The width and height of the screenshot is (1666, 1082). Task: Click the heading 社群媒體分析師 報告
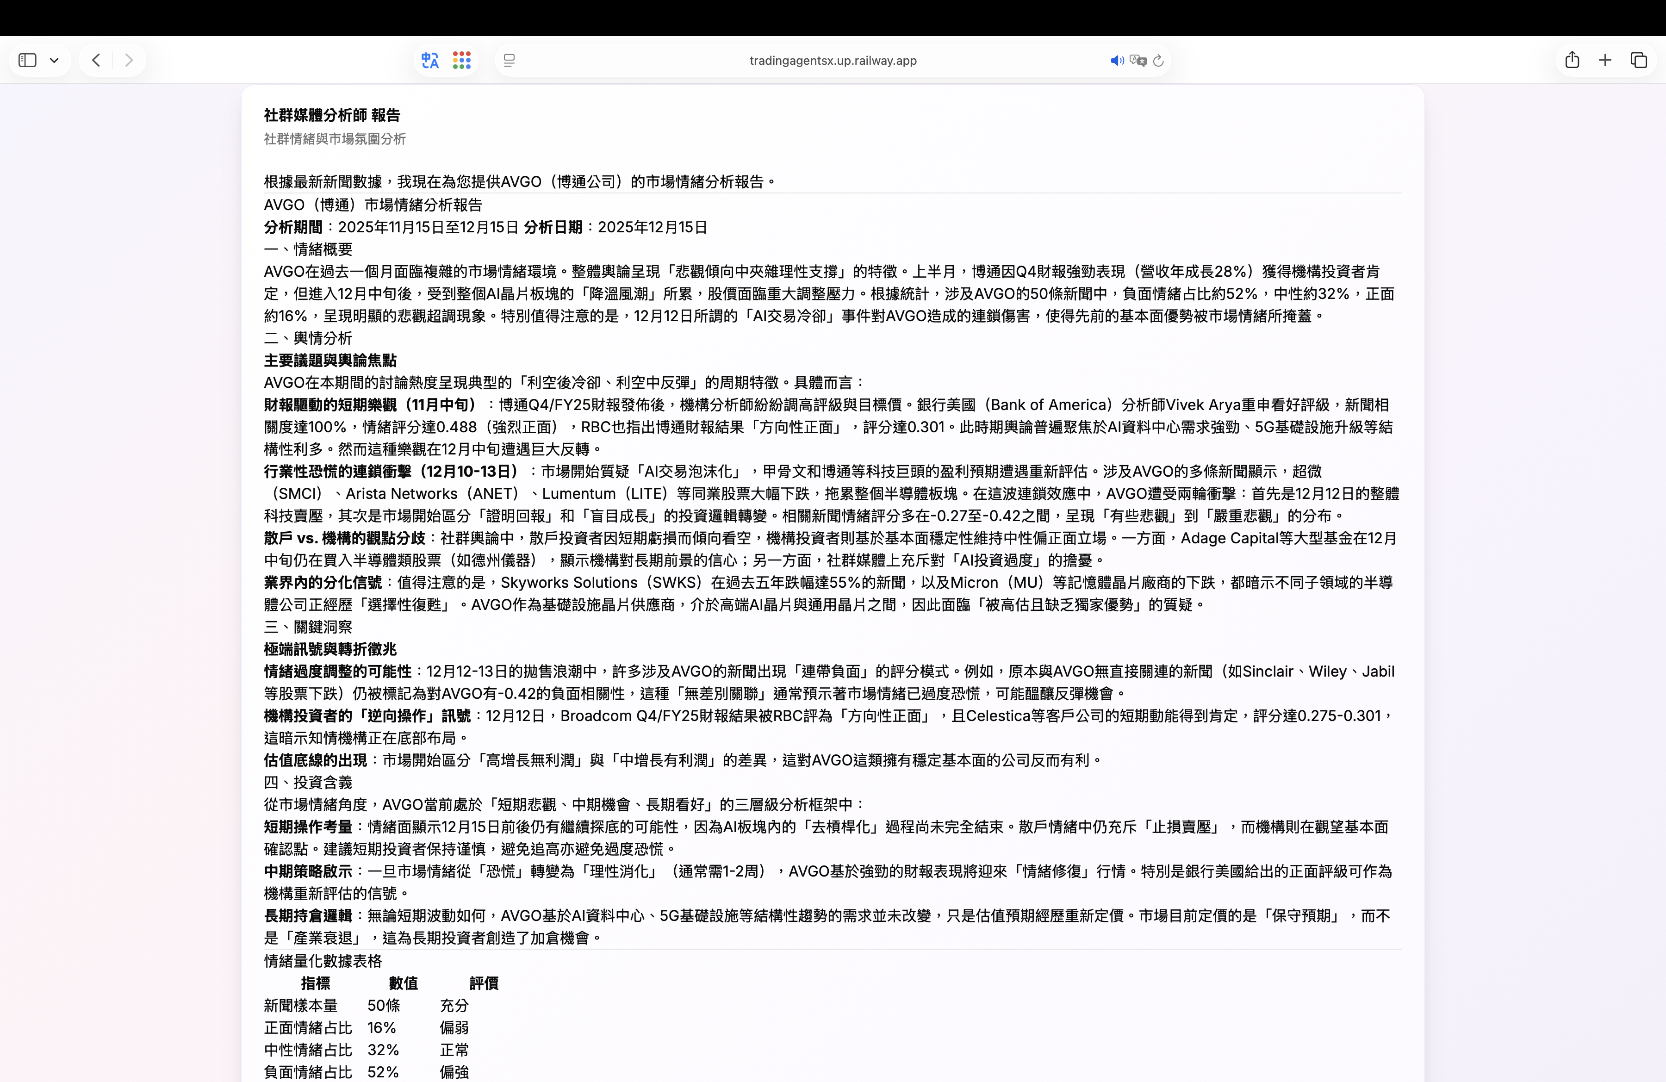coord(332,115)
